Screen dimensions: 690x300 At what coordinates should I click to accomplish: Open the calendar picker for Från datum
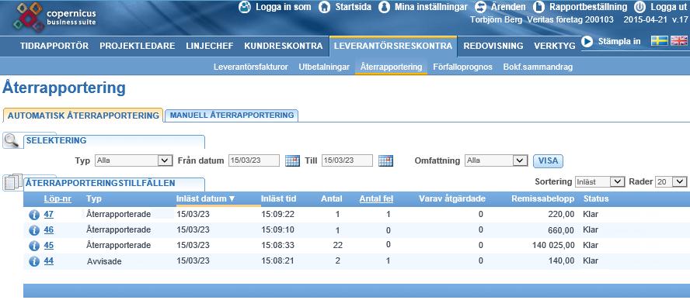(x=292, y=160)
